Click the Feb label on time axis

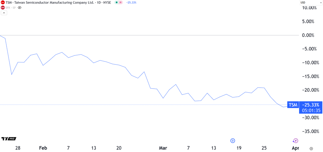pos(43,148)
